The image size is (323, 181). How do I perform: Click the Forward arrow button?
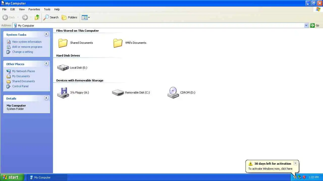point(25,17)
